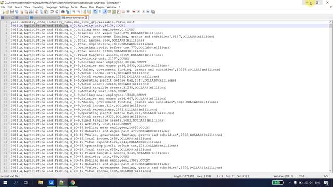Print the document using Print icon

pos(31,11)
